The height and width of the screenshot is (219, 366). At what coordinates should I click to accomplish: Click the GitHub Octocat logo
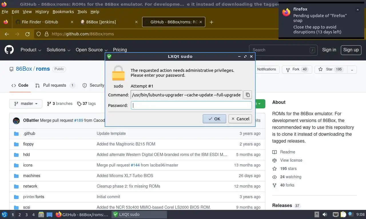pos(9,50)
